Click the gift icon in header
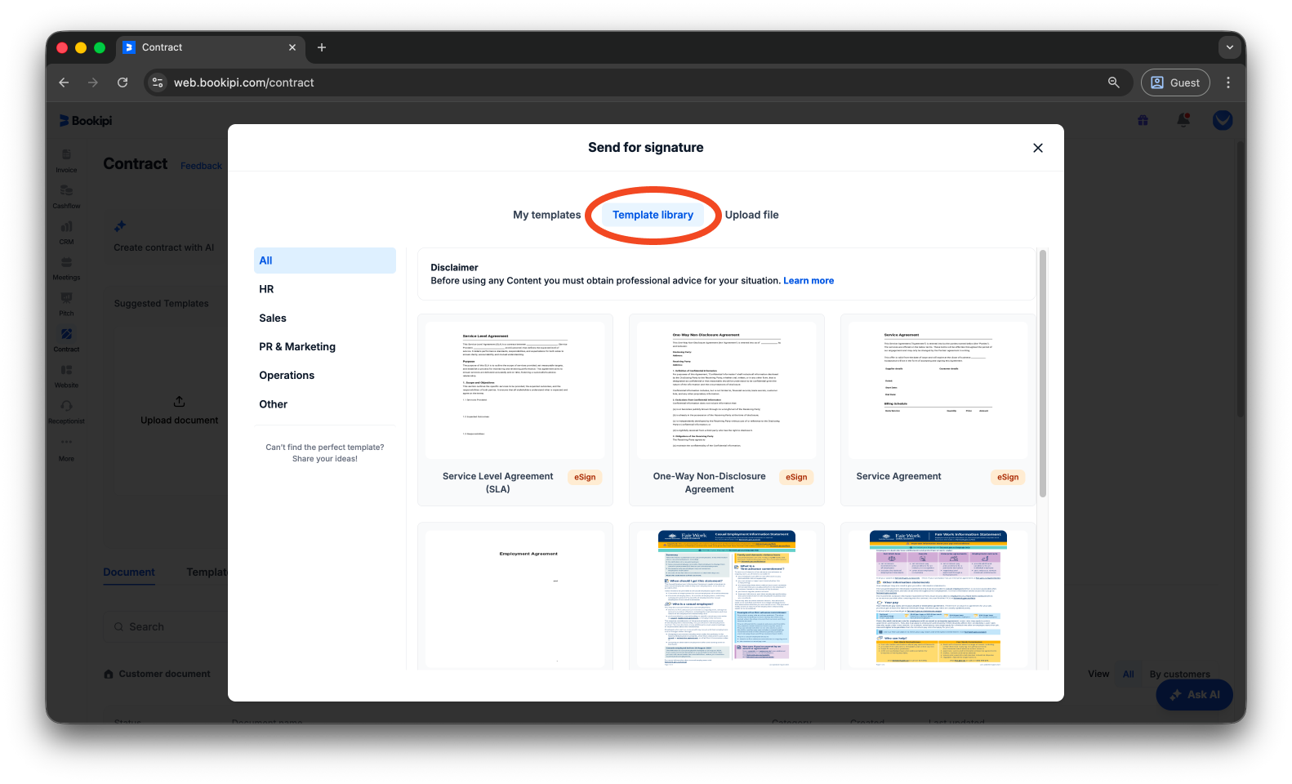 (x=1143, y=121)
